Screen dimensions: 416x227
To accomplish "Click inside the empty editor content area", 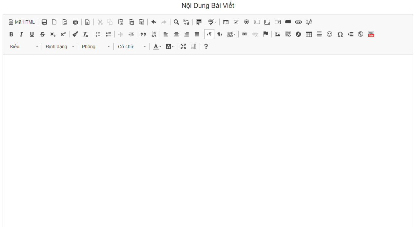I will (208, 138).
